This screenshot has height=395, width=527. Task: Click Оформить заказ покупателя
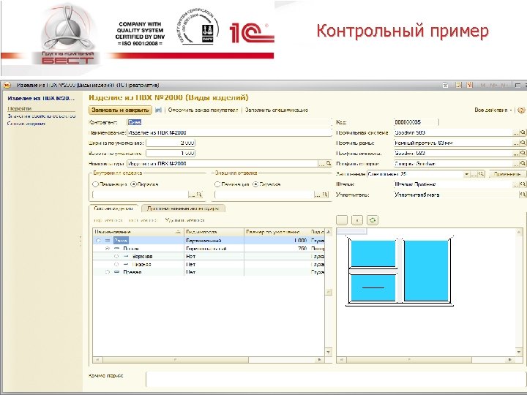[203, 110]
